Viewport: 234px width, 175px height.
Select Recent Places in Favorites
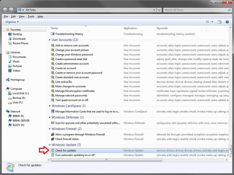pyautogui.click(x=21, y=43)
